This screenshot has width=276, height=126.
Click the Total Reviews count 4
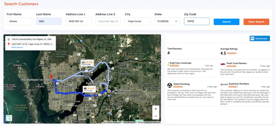pos(168,53)
